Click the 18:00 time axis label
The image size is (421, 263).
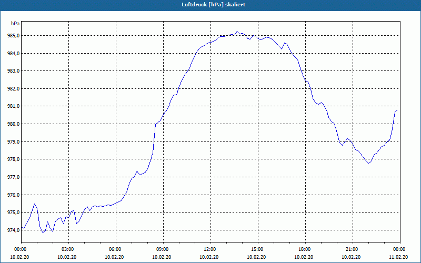pyautogui.click(x=305, y=249)
